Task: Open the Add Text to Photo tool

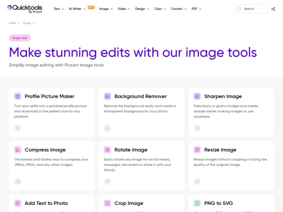Action: [x=46, y=203]
